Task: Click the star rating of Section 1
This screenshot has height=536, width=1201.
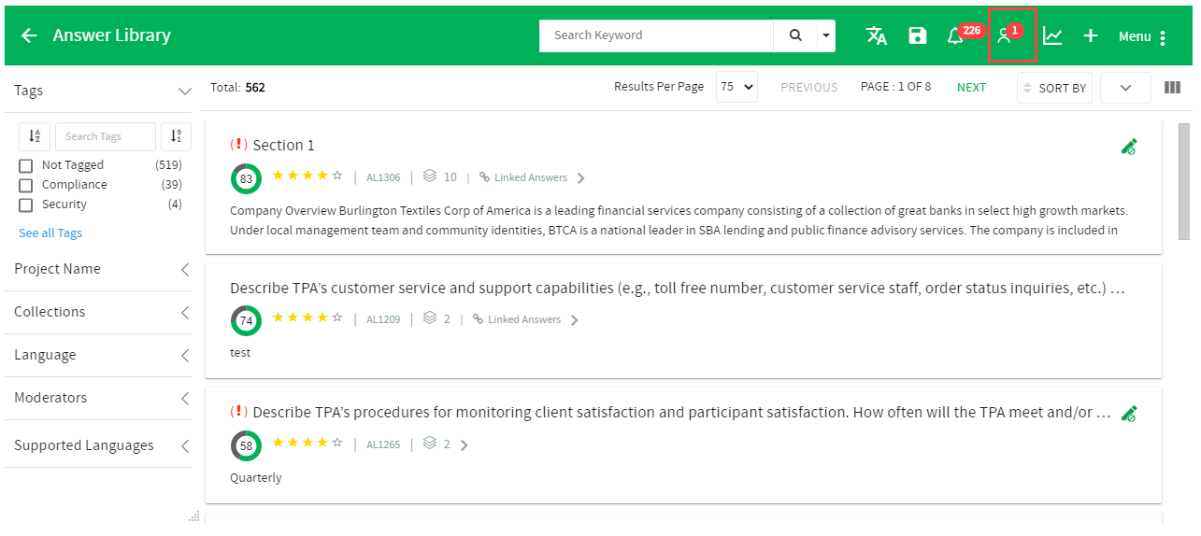Action: 307,176
